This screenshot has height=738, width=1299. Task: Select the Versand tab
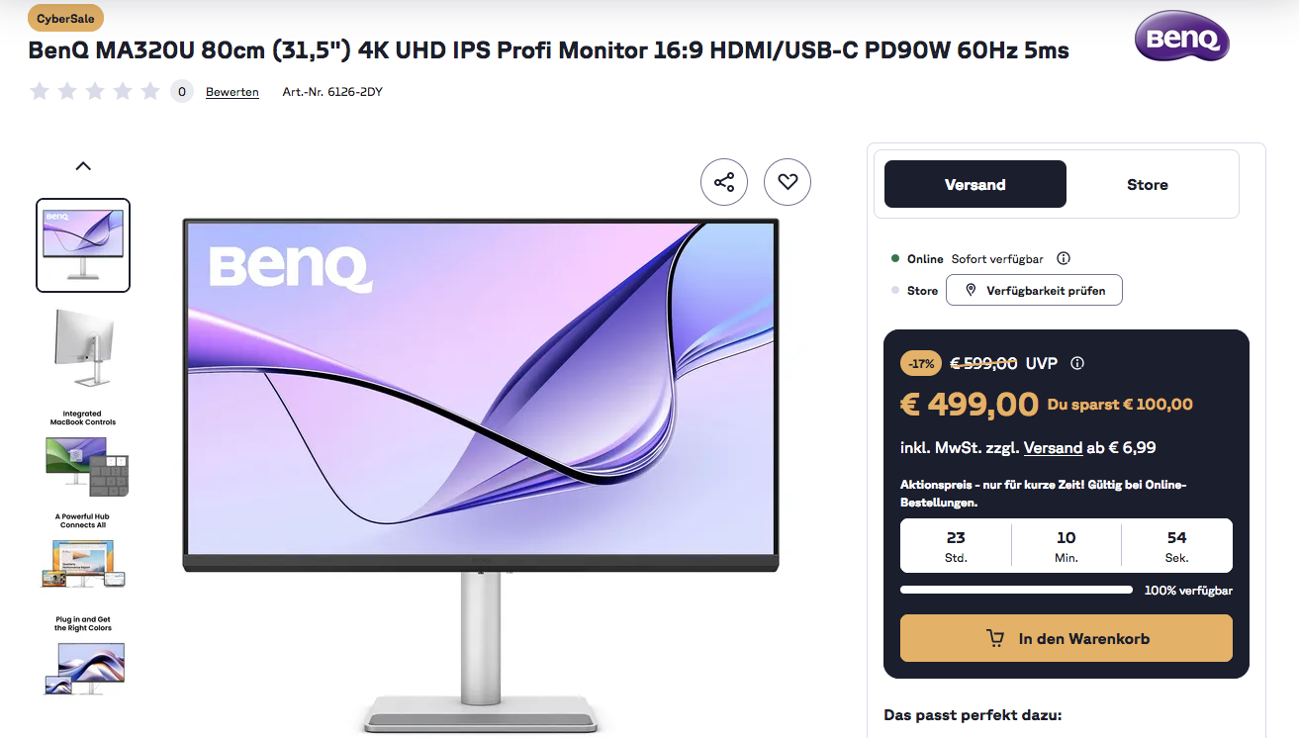point(975,184)
